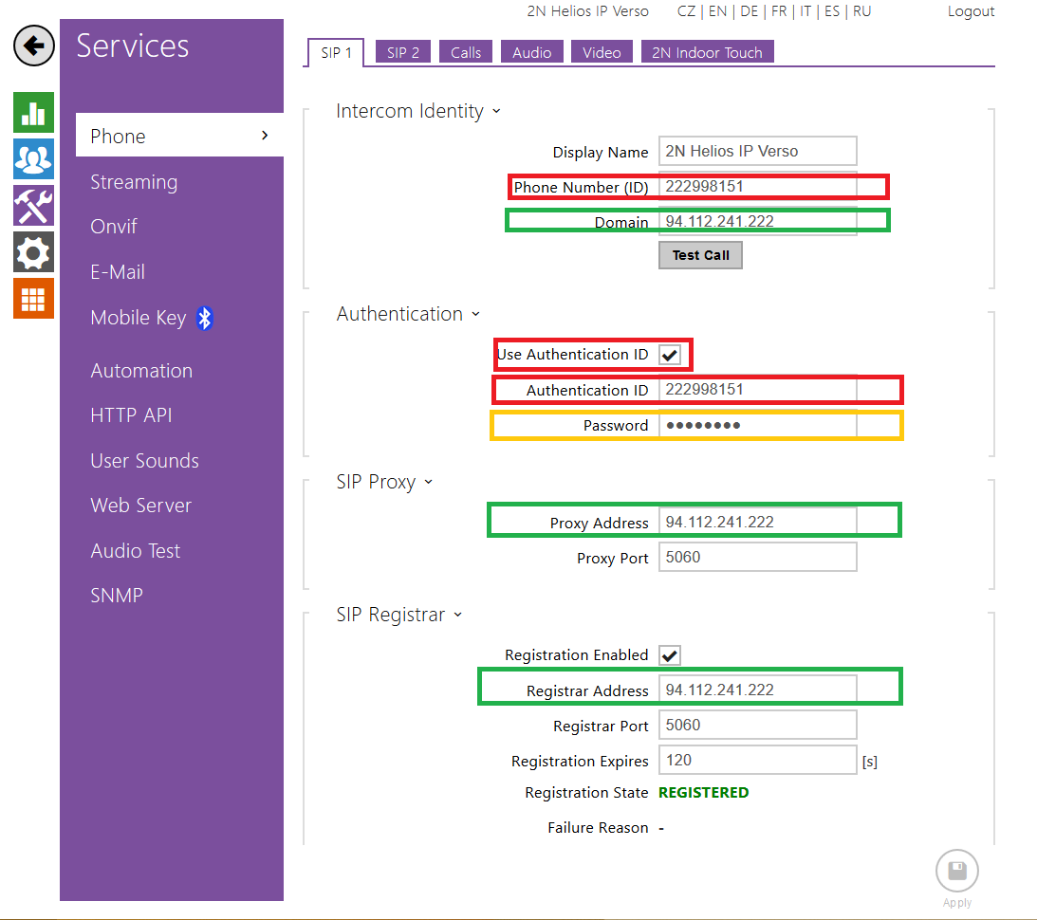The image size is (1037, 920).
Task: Switch to the SIP 1 tab
Action: [336, 53]
